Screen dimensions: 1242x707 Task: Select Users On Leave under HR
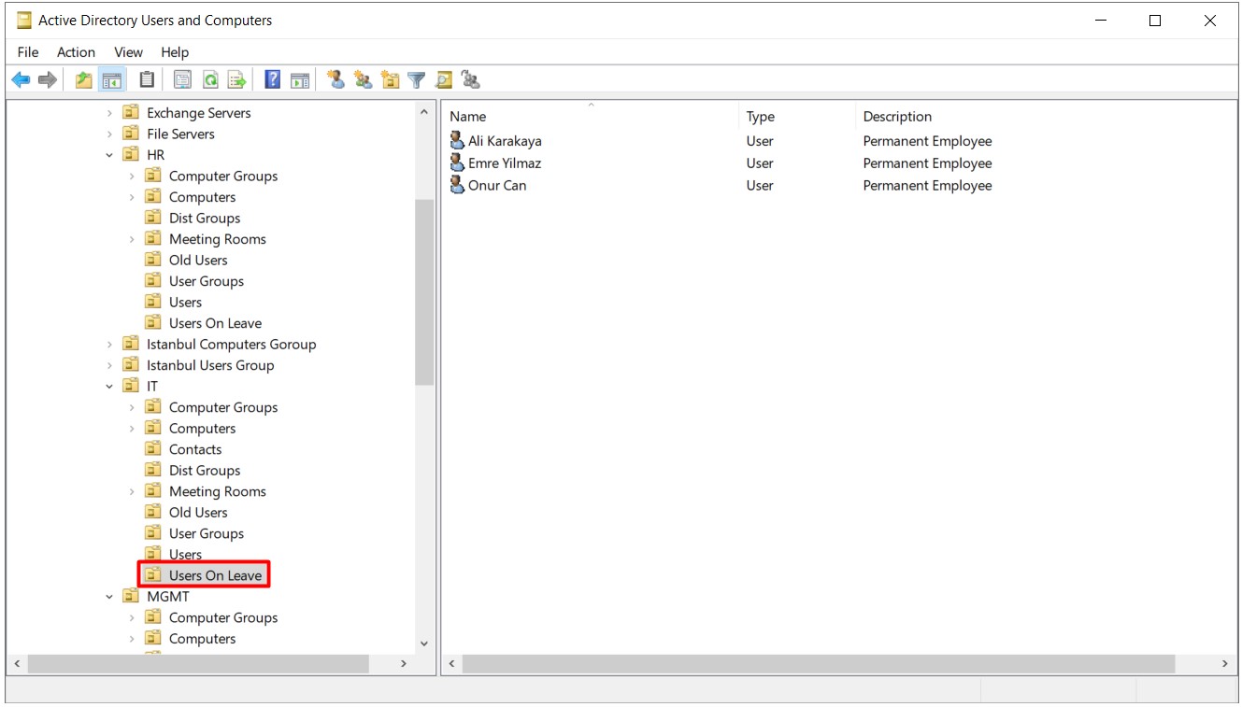(x=215, y=323)
